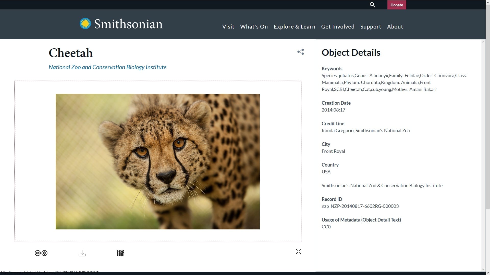
Task: Open the Explore & Learn menu item
Action: tap(294, 26)
